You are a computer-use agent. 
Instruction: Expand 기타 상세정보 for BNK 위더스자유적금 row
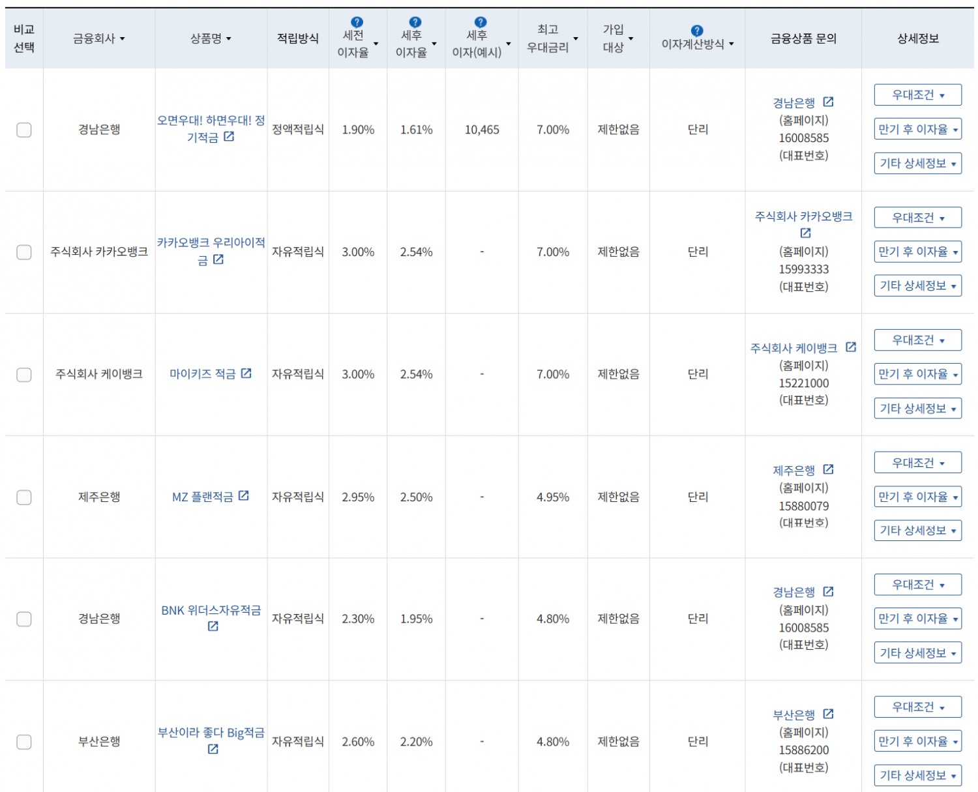coord(918,653)
